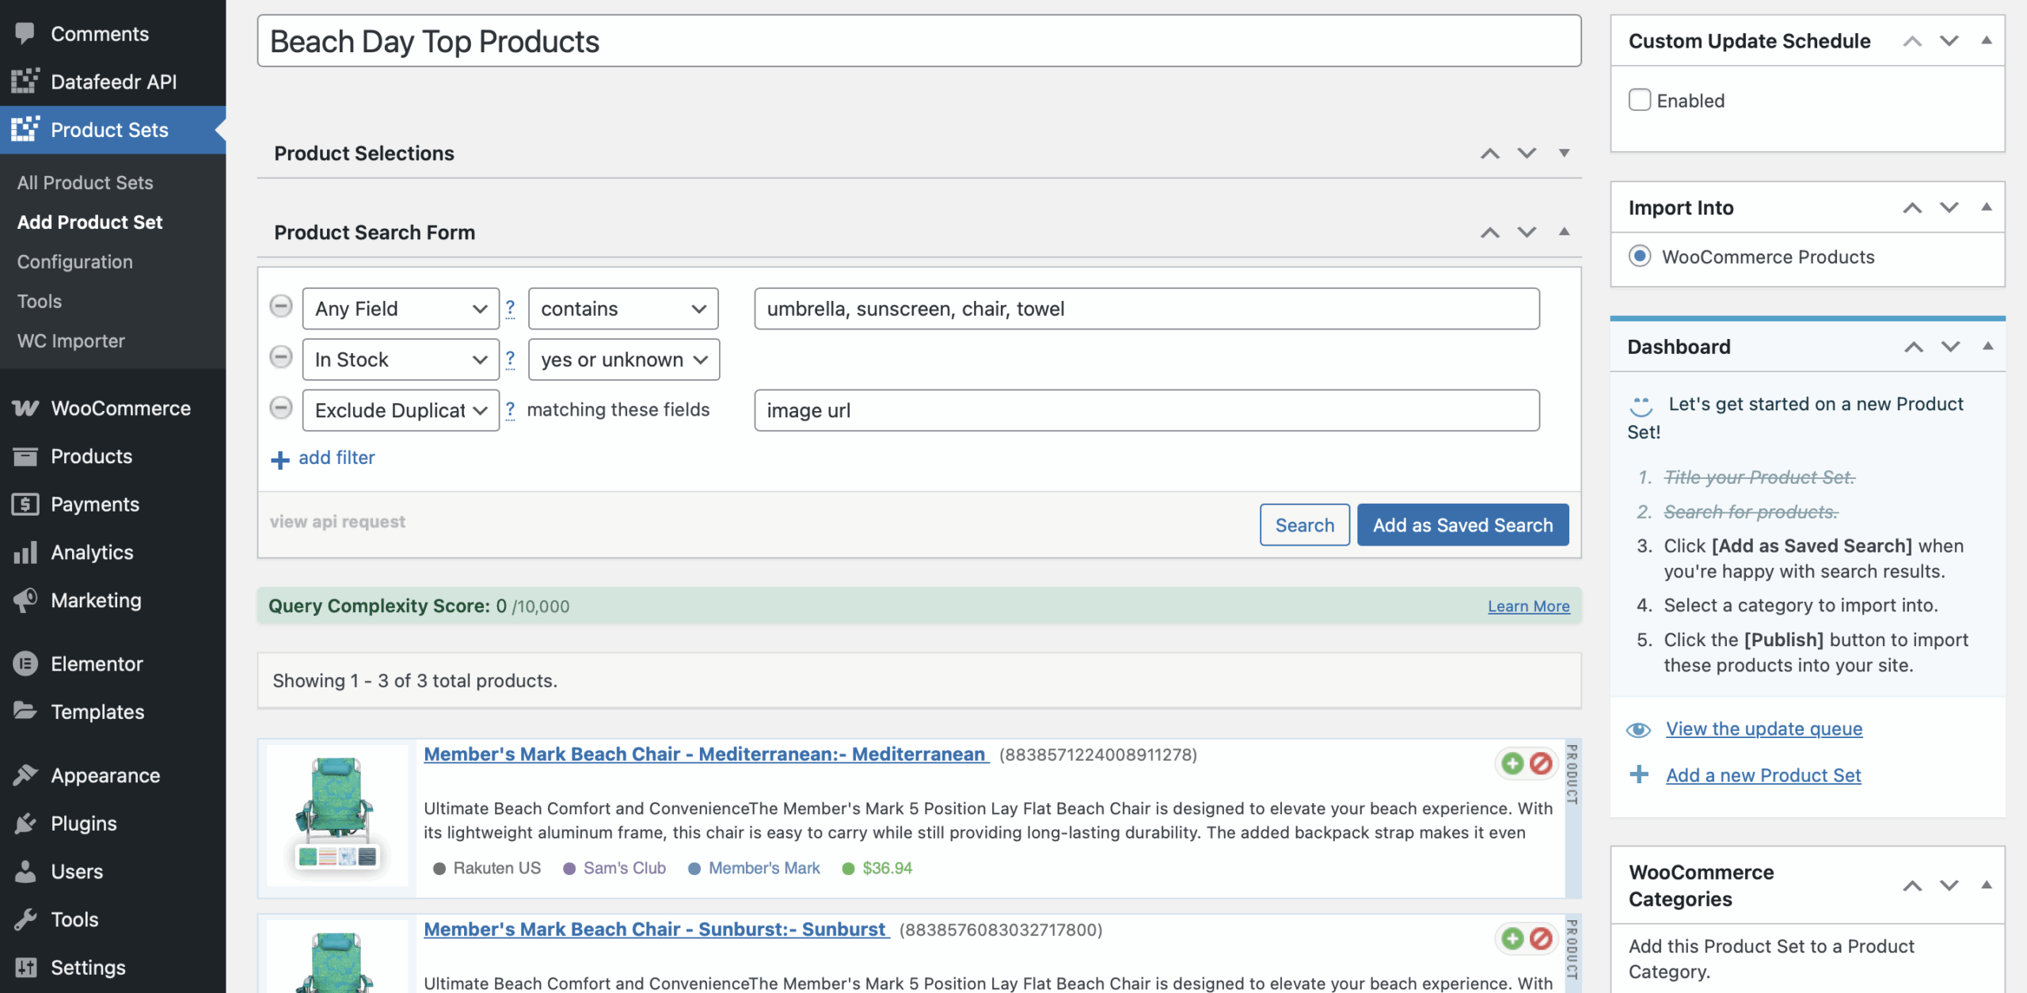2027x993 pixels.
Task: Click plus icon by Add a new Product Set
Action: tap(1639, 774)
